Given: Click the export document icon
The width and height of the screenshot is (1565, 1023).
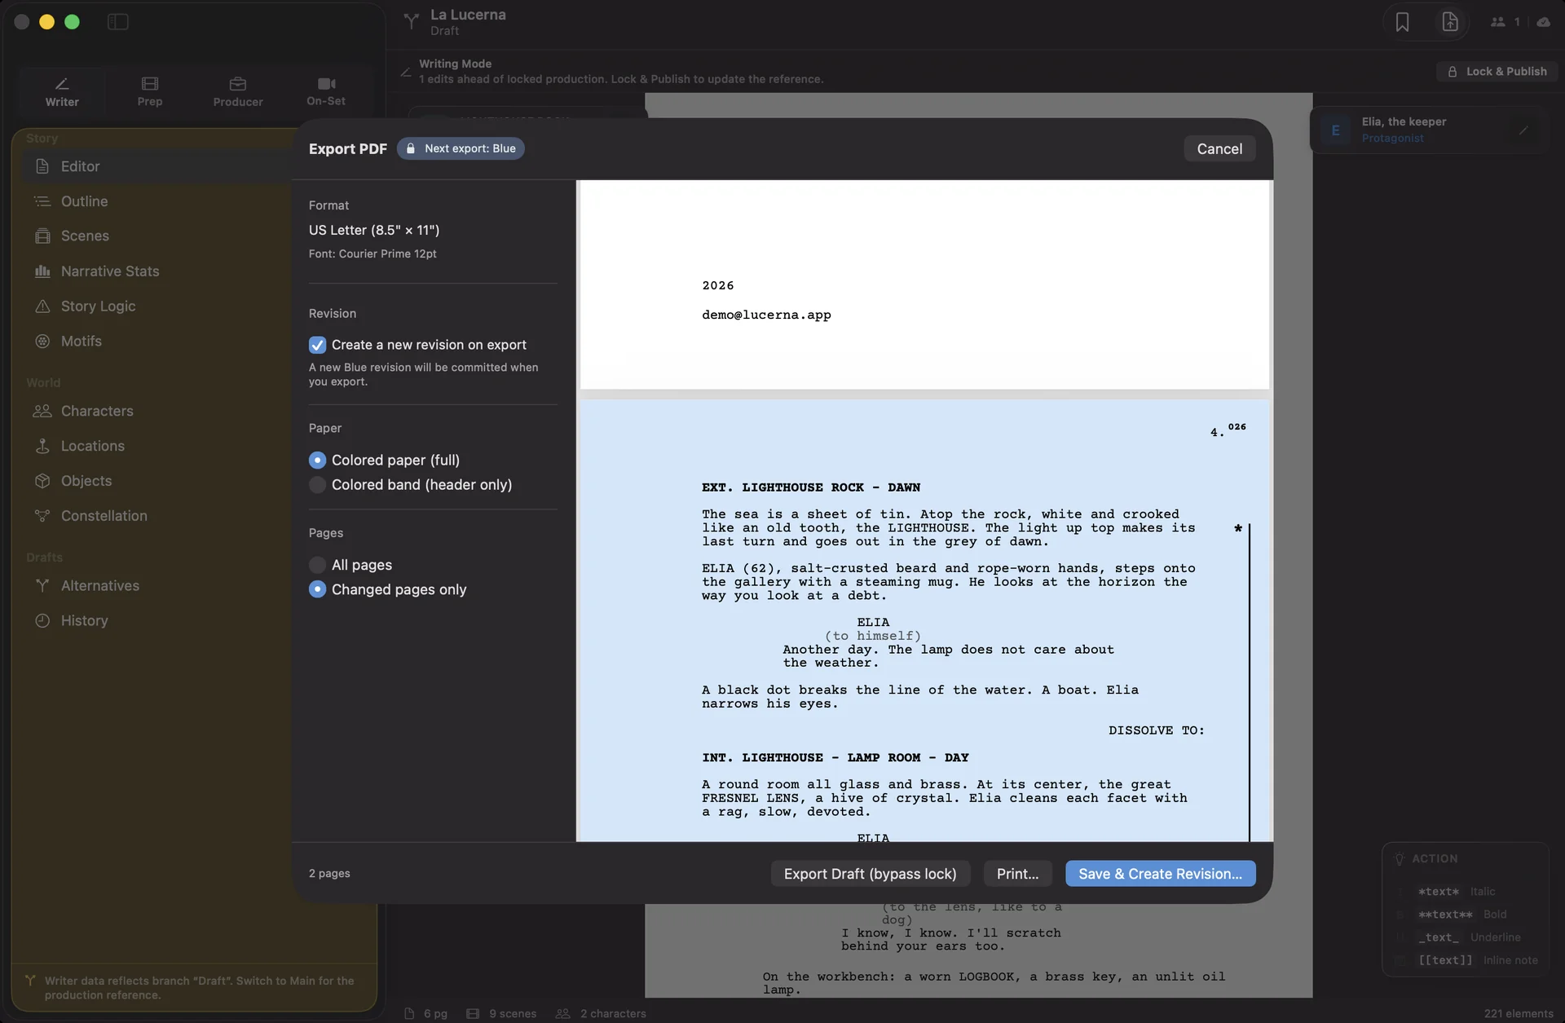Looking at the screenshot, I should (1450, 22).
